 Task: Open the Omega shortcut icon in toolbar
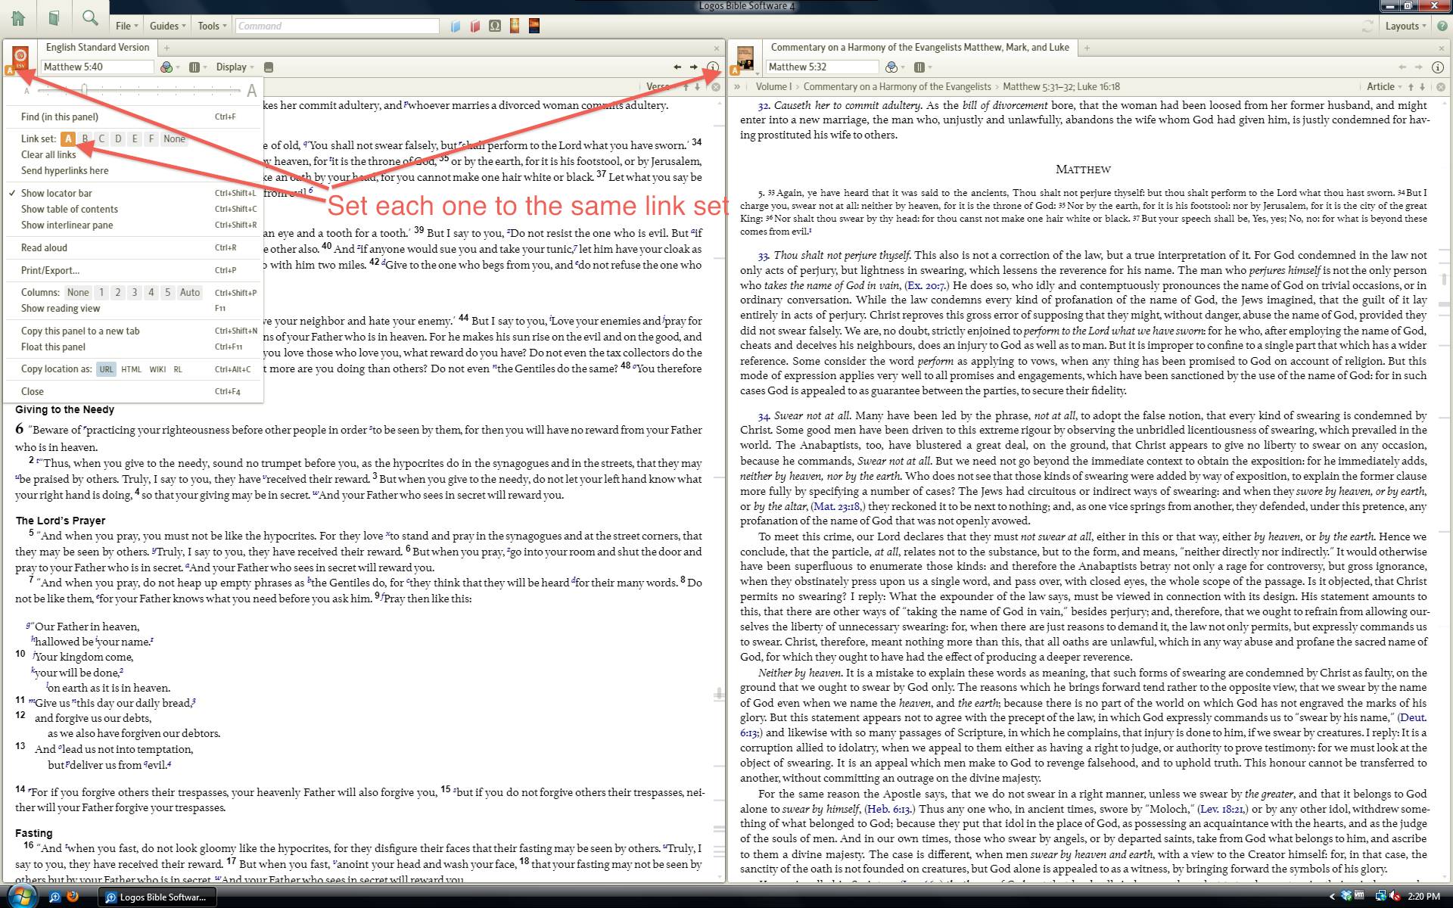click(495, 26)
